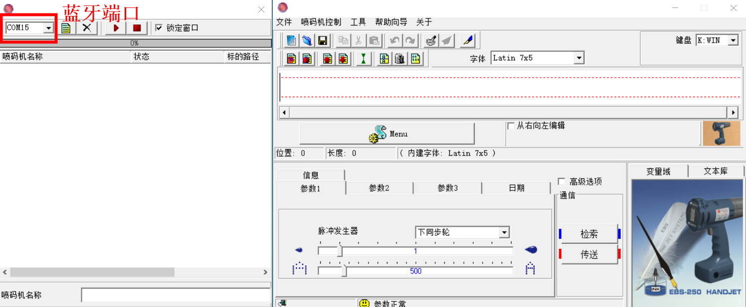Click the binary 0101 document icon
The width and height of the screenshot is (746, 307).
pos(415,59)
